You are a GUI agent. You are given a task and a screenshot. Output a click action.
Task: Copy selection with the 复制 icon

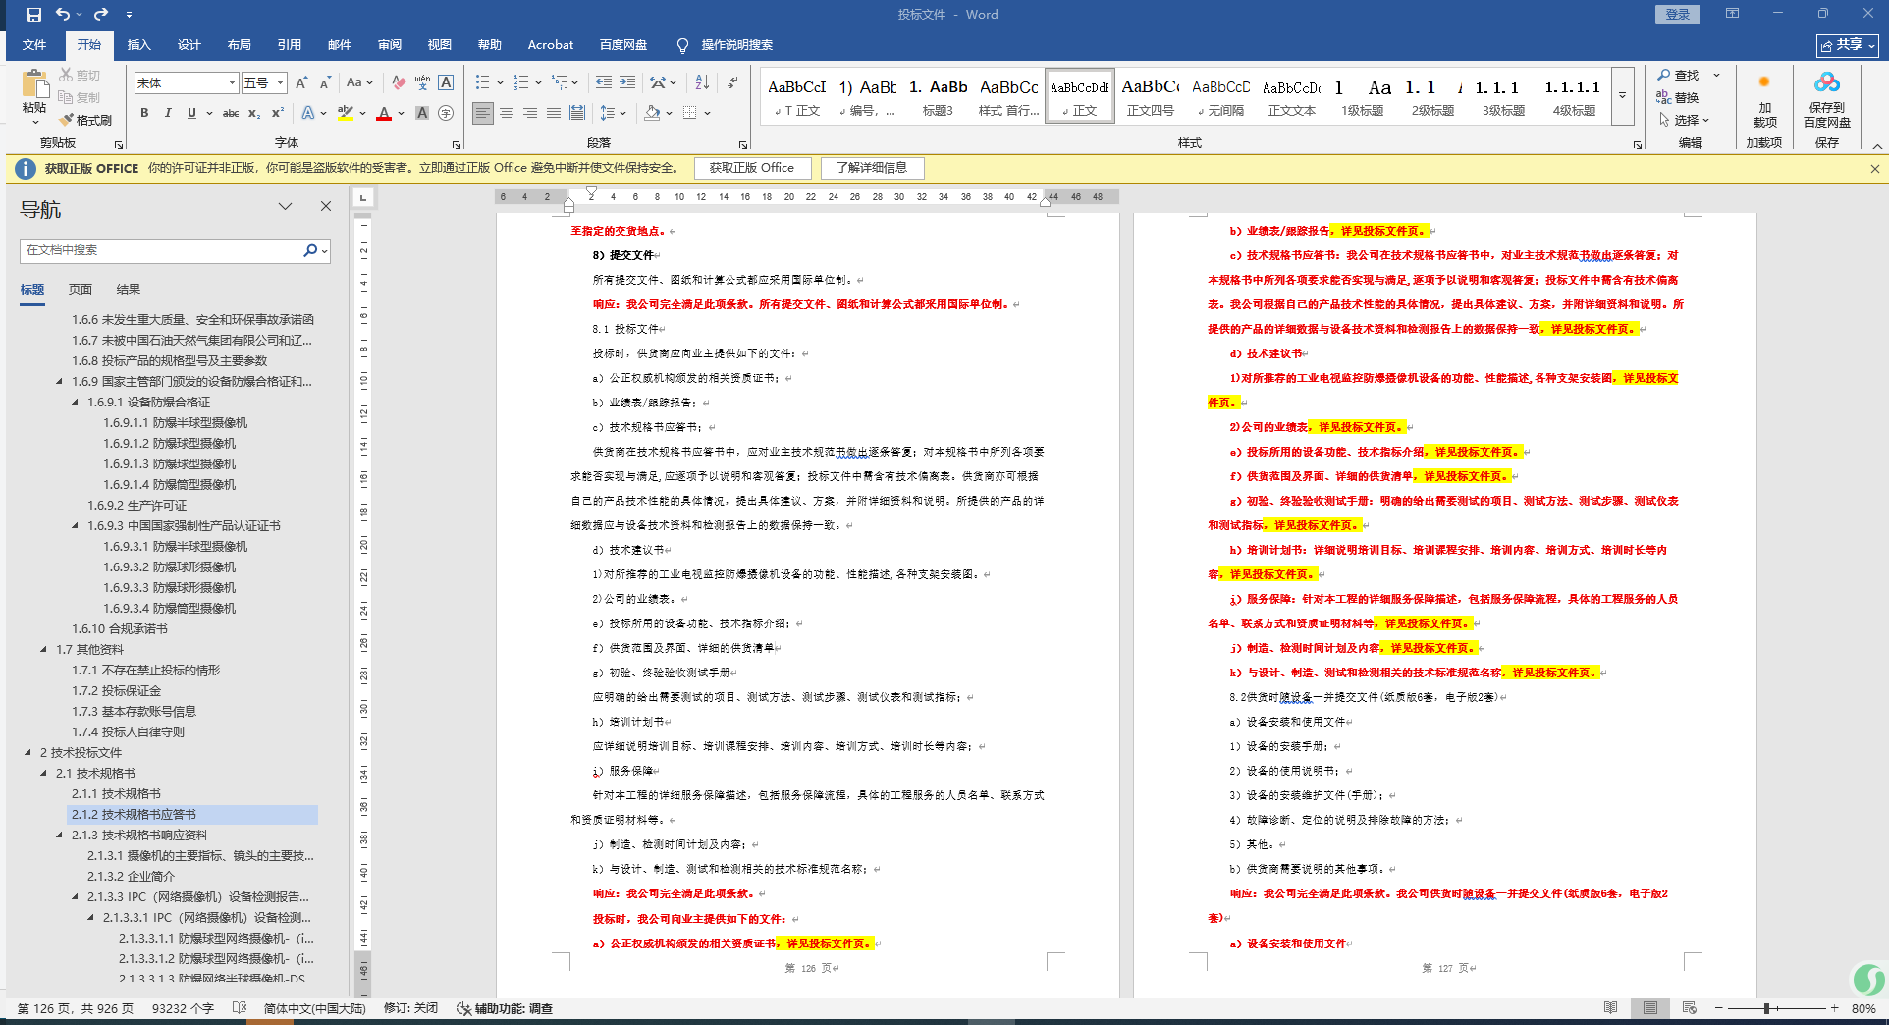pyautogui.click(x=80, y=97)
